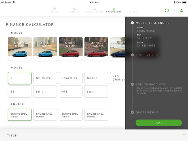
Task: Tap the TITLE bar label
Action: click(12, 136)
